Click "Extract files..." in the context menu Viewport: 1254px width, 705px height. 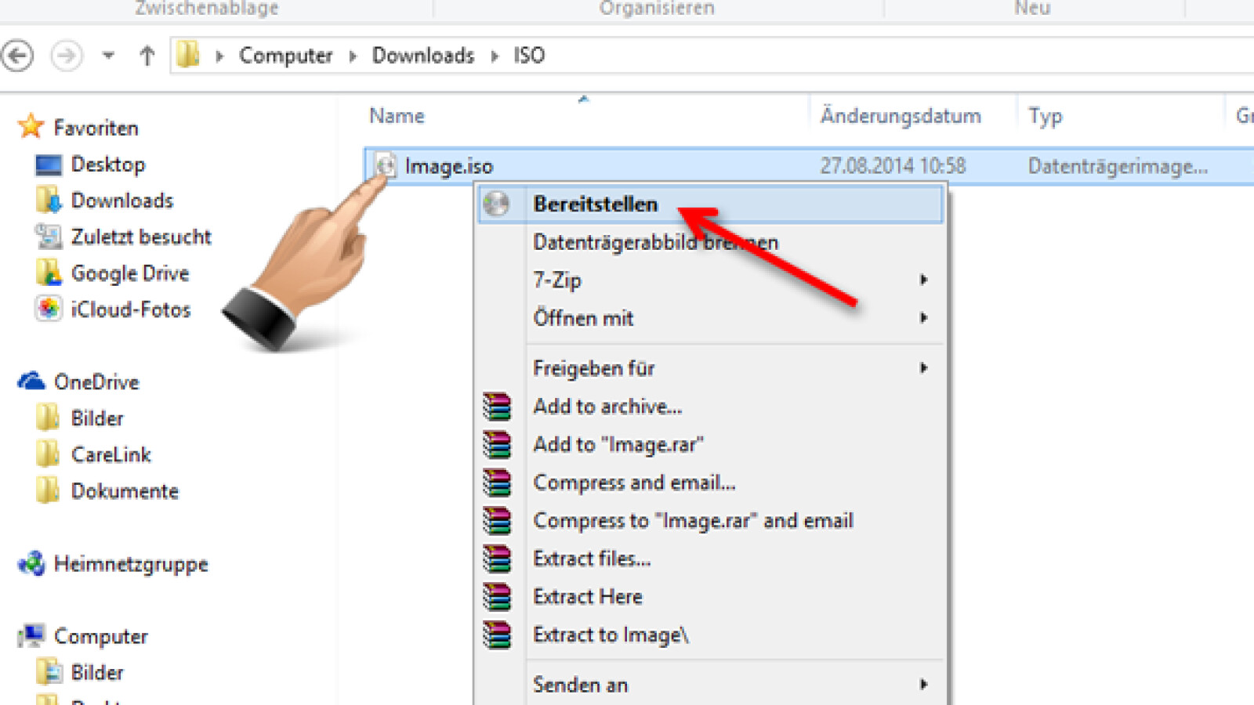click(592, 558)
